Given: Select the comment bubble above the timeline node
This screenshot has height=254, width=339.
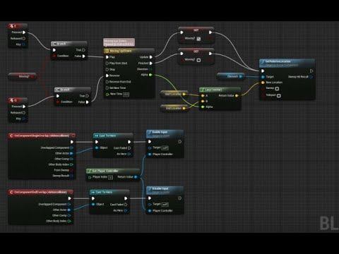Looking at the screenshot, I should tap(119, 42).
